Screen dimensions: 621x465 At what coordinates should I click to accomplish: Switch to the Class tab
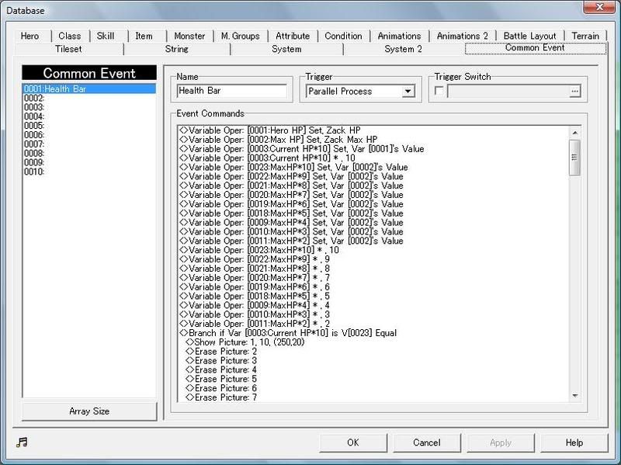pos(70,36)
